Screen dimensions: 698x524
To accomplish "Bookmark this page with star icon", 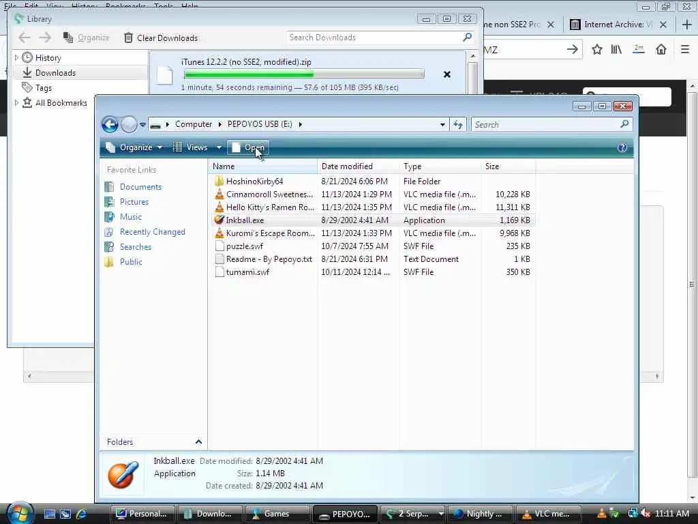I will pos(597,49).
